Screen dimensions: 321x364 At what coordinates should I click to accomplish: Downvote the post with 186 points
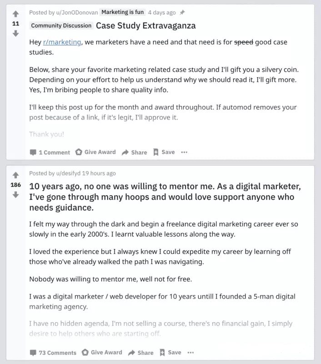click(x=15, y=195)
